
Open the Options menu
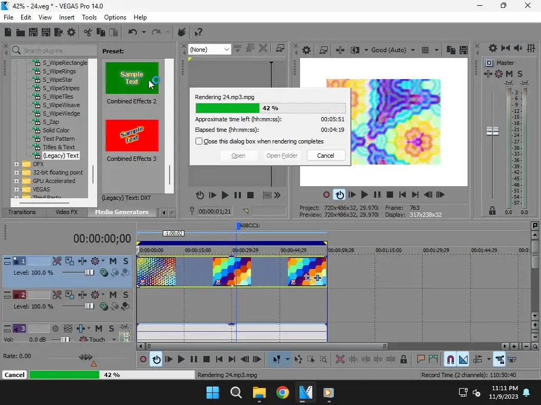pyautogui.click(x=115, y=17)
